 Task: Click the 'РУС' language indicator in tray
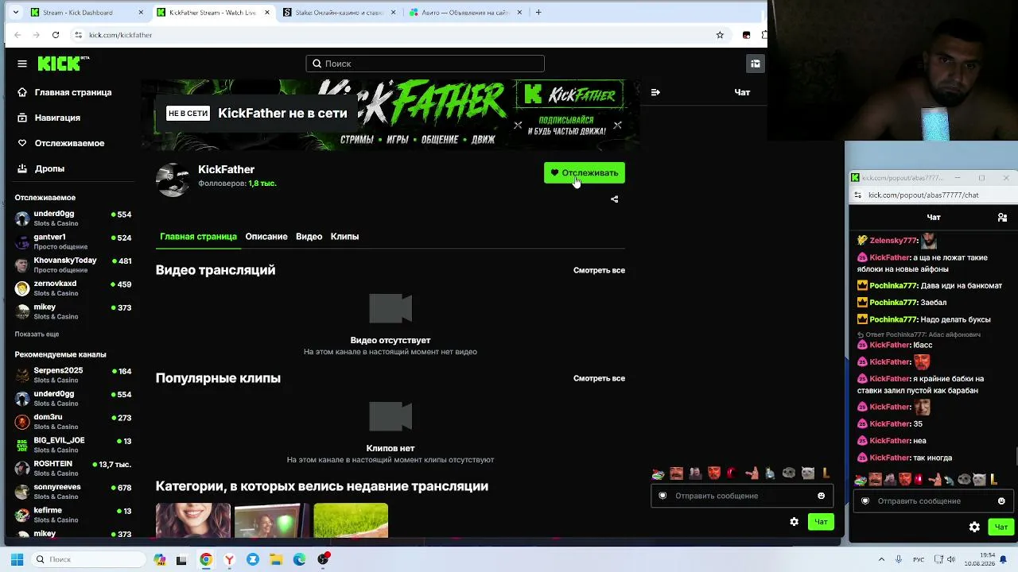click(919, 559)
